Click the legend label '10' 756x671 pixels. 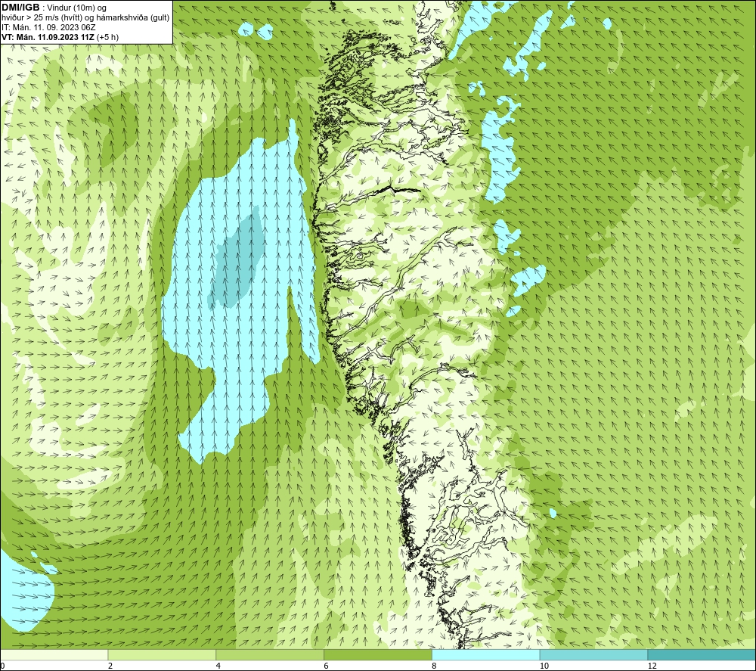(544, 666)
